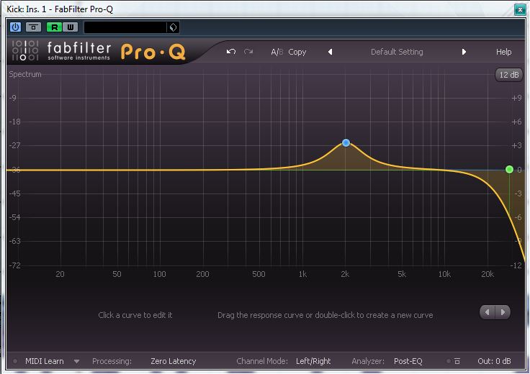Click the next band right arrow button

point(503,312)
